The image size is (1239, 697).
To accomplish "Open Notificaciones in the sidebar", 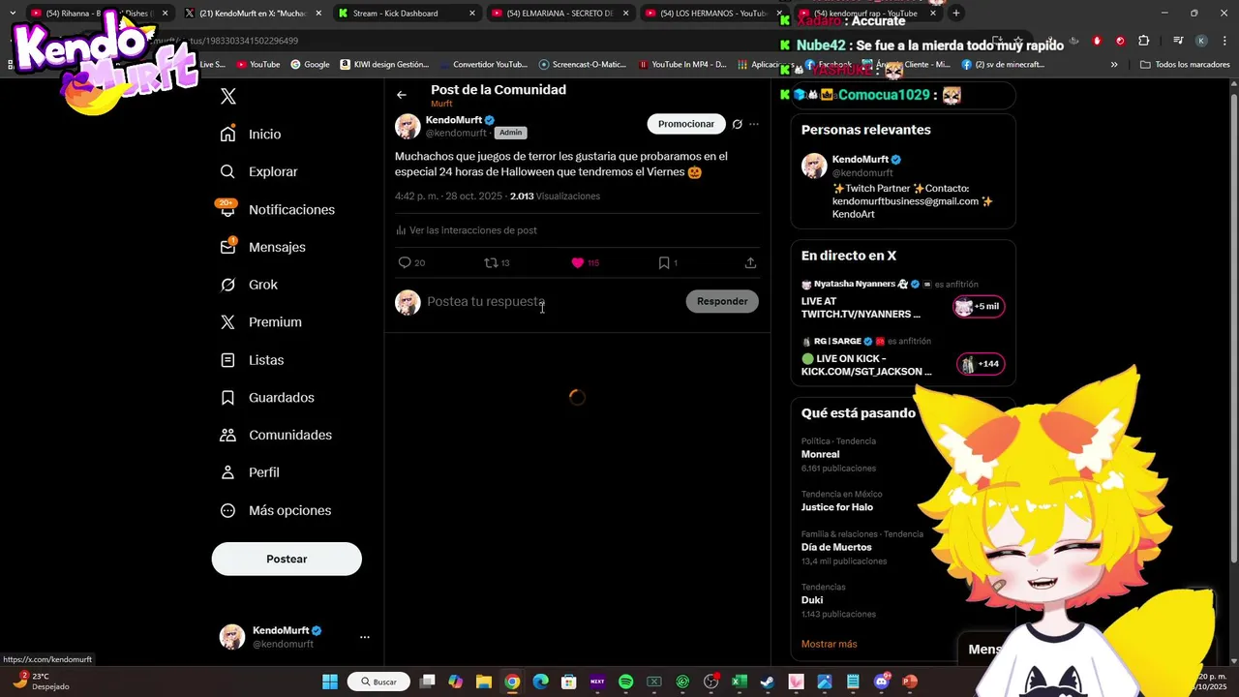I will pyautogui.click(x=276, y=209).
